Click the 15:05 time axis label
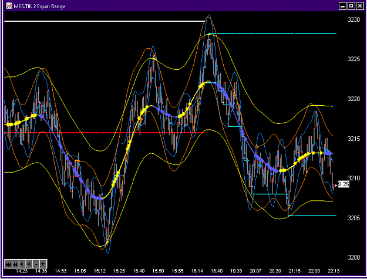 tap(80, 271)
